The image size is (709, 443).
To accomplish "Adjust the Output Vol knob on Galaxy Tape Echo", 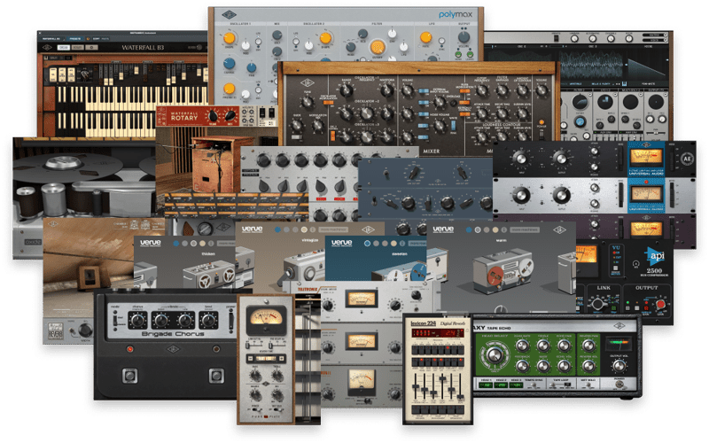I will pyautogui.click(x=619, y=365).
